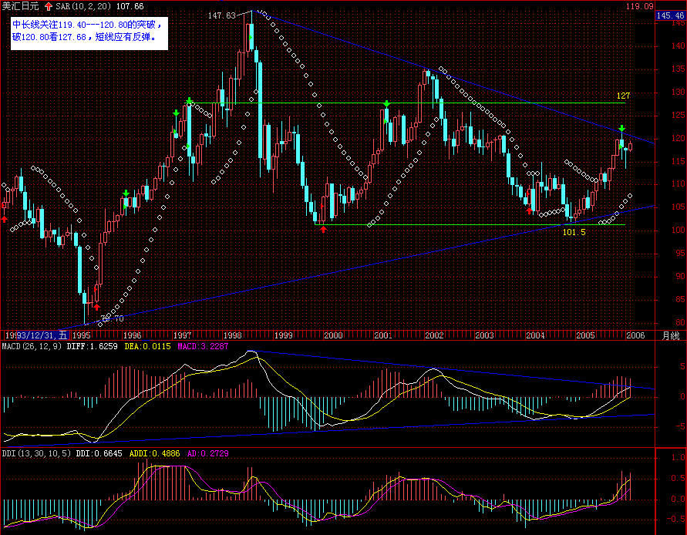Click the 100 level on price axis
The width and height of the screenshot is (687, 535).
pos(679,230)
